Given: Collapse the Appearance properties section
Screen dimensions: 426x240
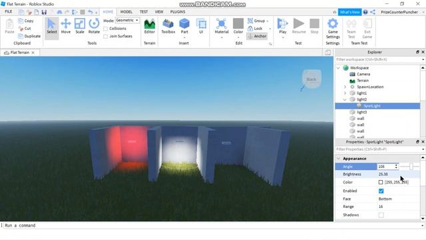Looking at the screenshot, I should pyautogui.click(x=339, y=159).
